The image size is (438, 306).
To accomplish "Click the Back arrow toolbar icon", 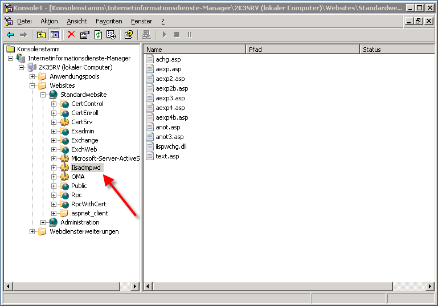I will click(10, 35).
